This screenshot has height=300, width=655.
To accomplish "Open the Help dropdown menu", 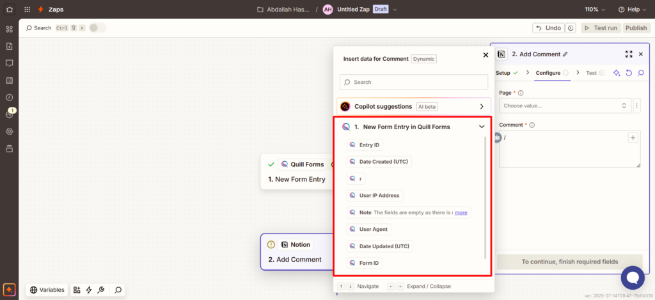I will click(x=633, y=9).
